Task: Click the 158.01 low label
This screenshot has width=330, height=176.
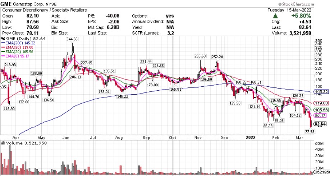Action: (x=104, y=92)
